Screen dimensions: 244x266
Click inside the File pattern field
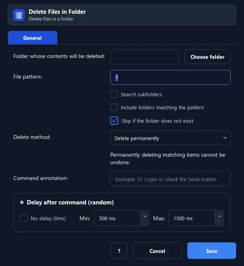tap(170, 77)
